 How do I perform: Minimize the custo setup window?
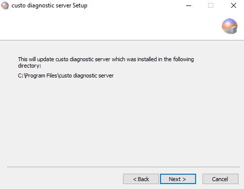tap(189, 5)
